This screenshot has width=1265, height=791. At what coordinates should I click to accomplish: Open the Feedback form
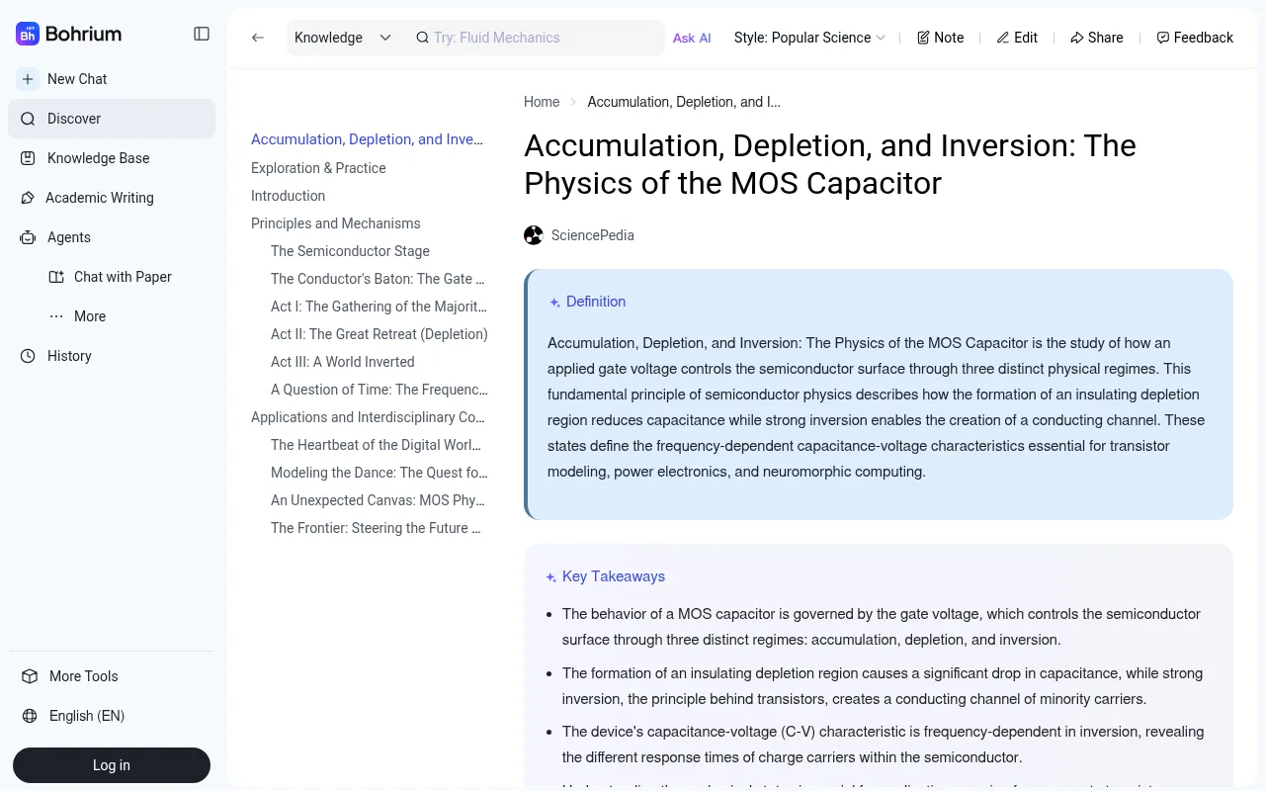[1195, 38]
